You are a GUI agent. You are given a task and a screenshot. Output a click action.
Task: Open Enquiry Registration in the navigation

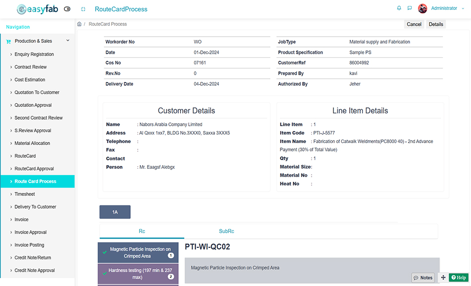(34, 54)
